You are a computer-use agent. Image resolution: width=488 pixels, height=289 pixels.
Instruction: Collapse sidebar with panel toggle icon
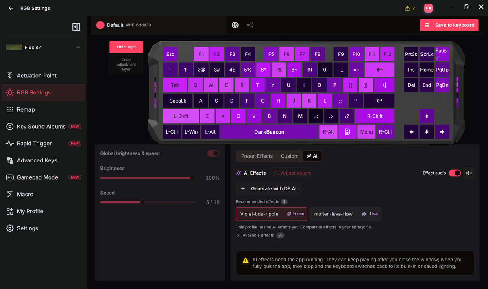[76, 27]
